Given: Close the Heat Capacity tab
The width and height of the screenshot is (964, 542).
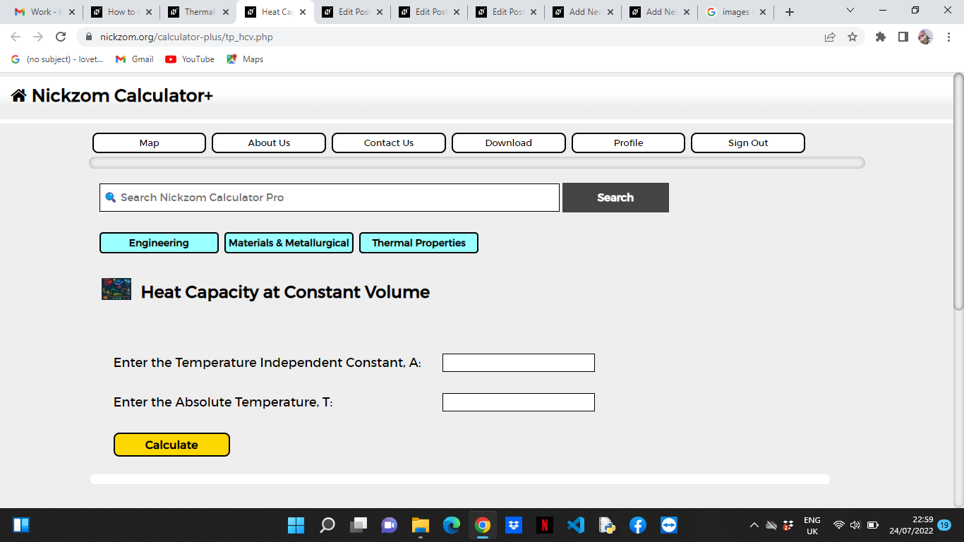Looking at the screenshot, I should coord(303,12).
